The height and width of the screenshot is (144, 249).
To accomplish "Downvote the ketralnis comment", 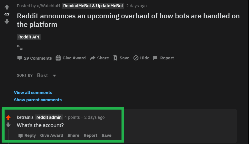I will [x=8, y=125].
